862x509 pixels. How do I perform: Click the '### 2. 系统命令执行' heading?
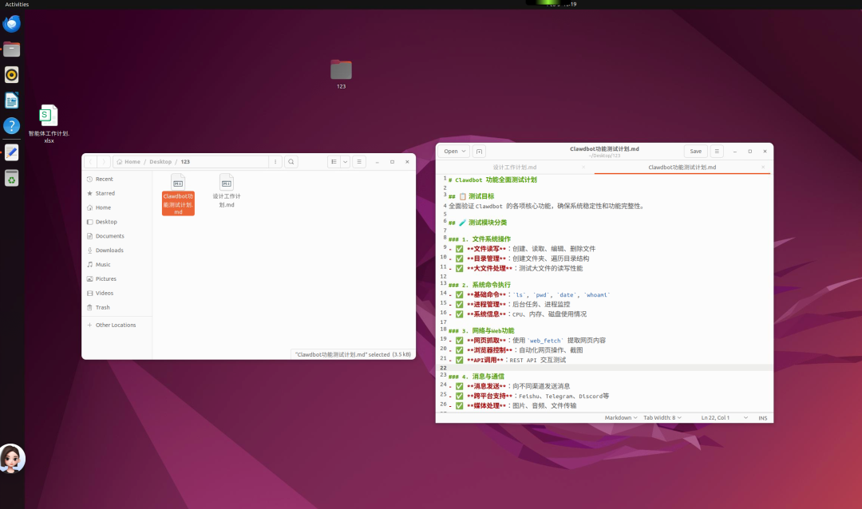coord(480,285)
